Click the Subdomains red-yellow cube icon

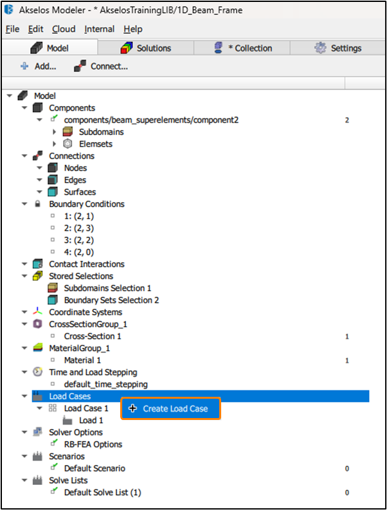67,132
